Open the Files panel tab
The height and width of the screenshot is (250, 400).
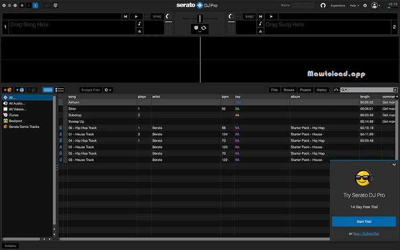274,90
